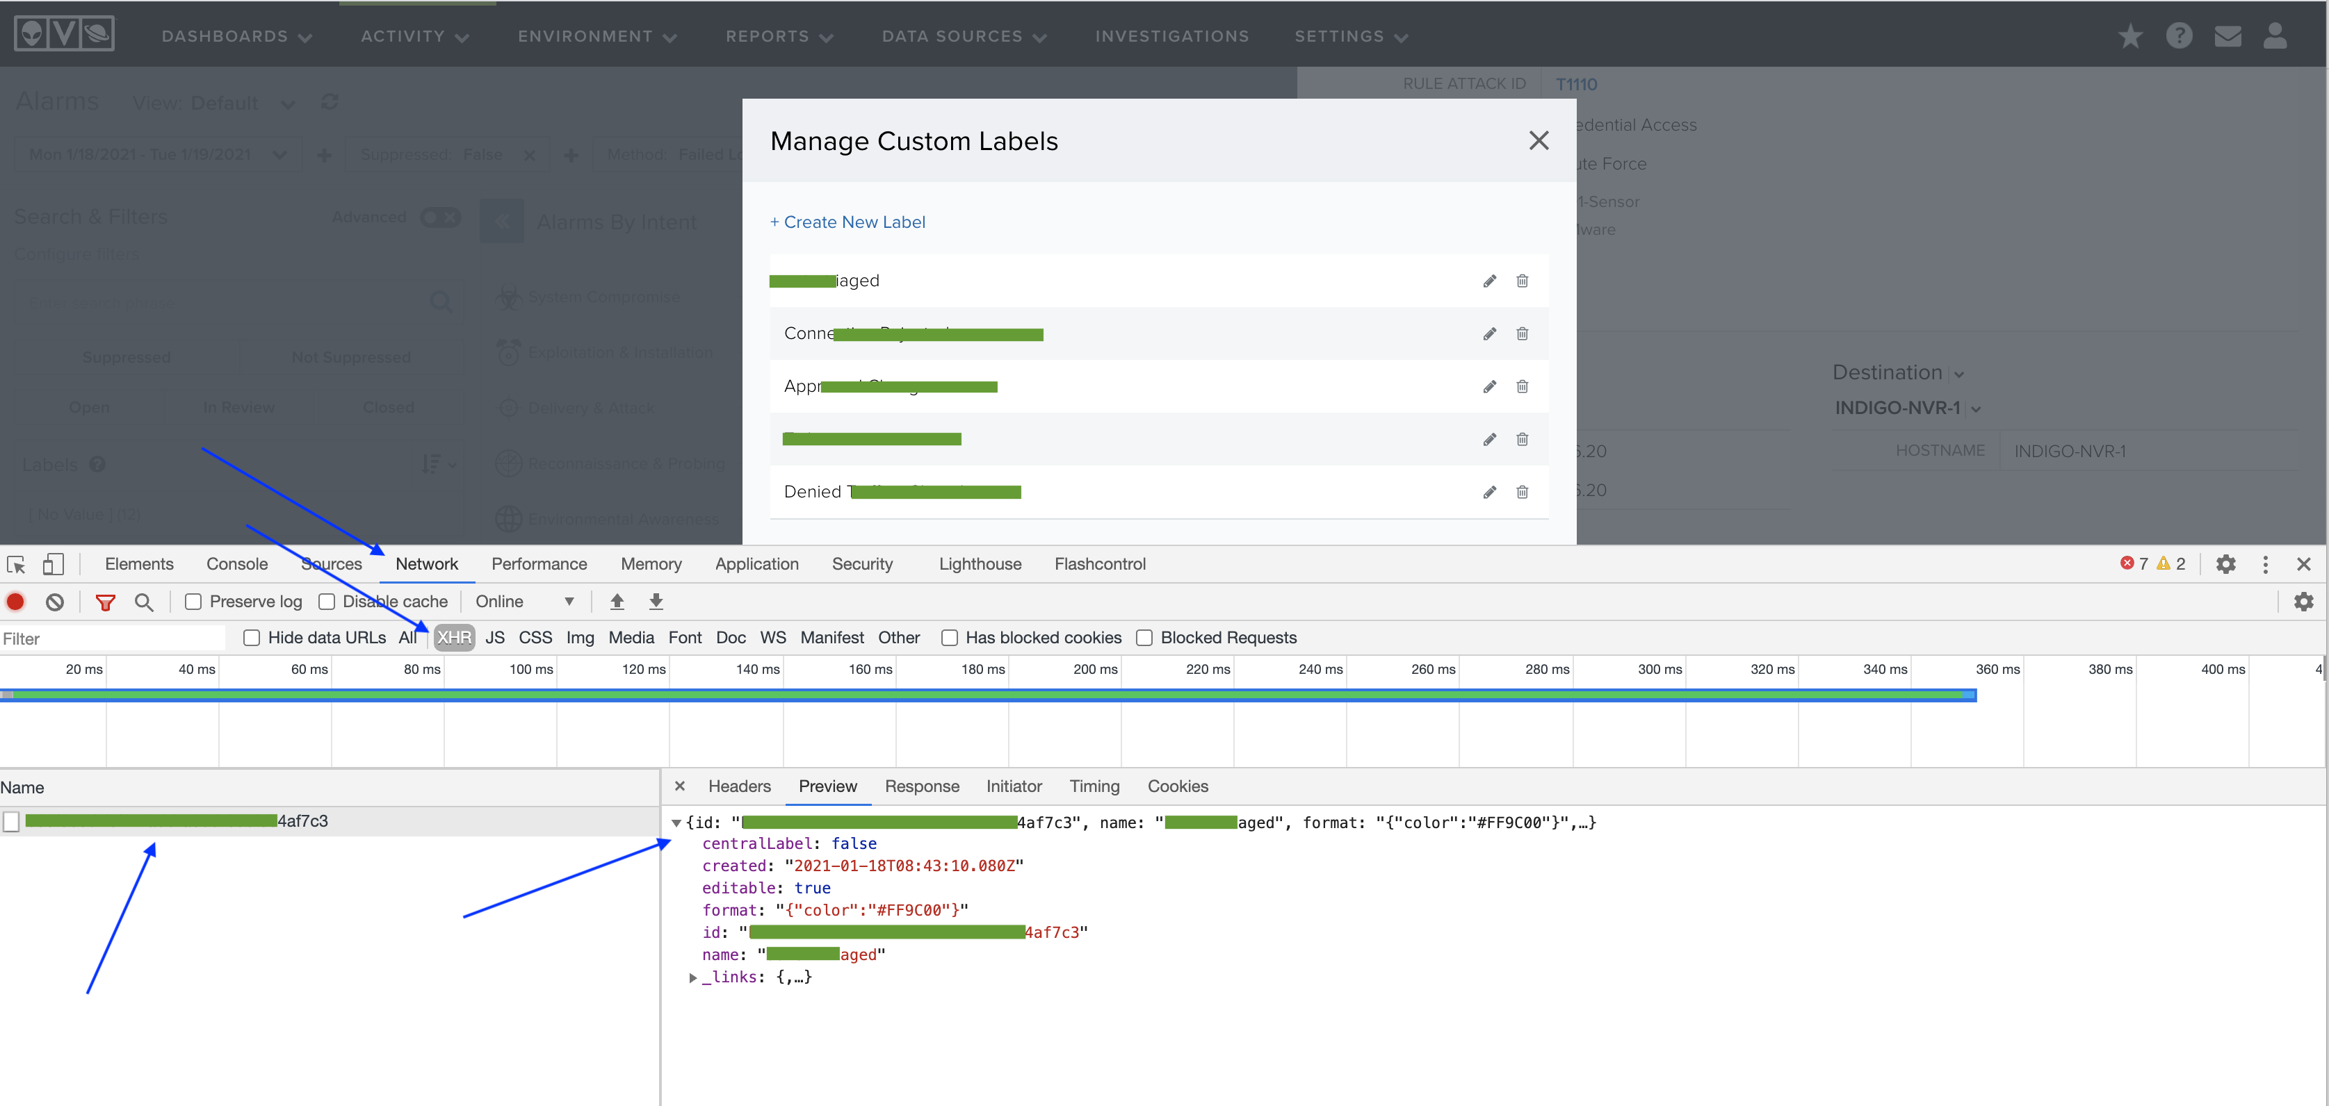Switch to the Security tab
Screen dimensions: 2329x1106
861,565
